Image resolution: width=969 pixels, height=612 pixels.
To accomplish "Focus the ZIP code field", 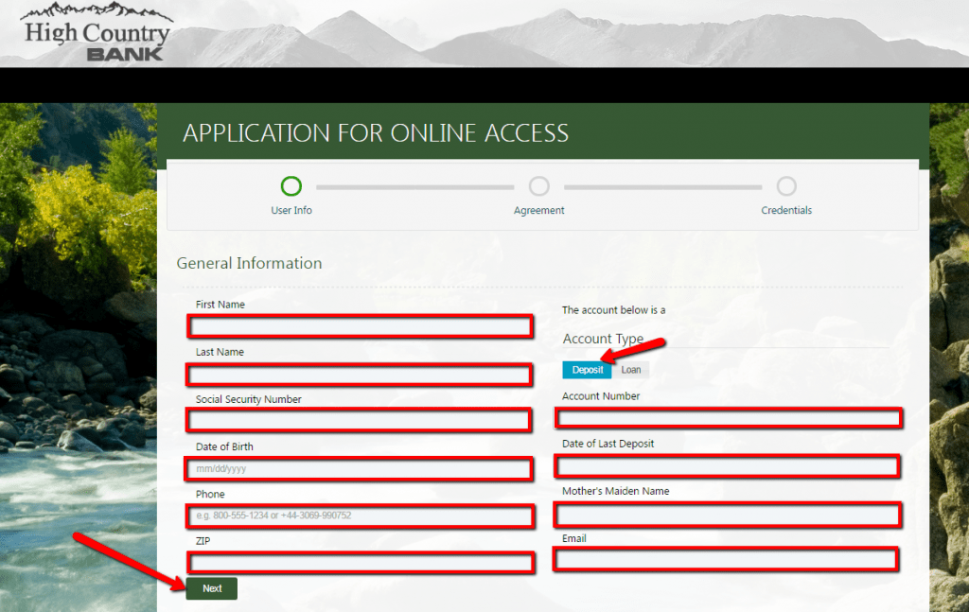I will tap(361, 563).
